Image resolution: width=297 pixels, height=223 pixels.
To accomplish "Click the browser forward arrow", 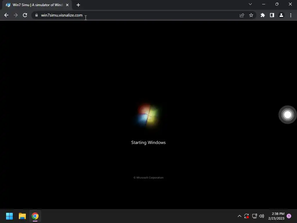I will coord(16,15).
